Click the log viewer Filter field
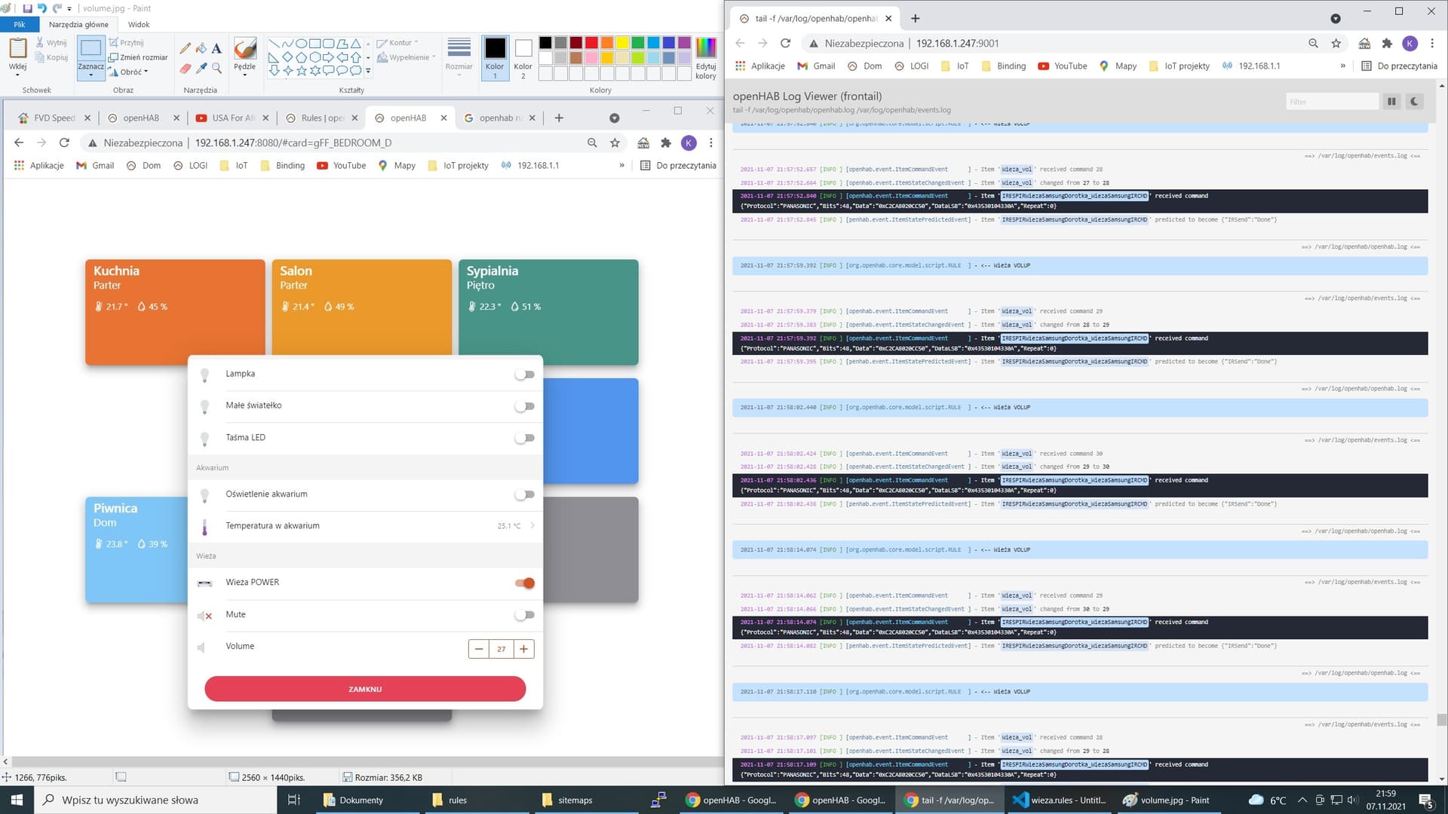Screen dimensions: 1448x814 tap(1332, 102)
